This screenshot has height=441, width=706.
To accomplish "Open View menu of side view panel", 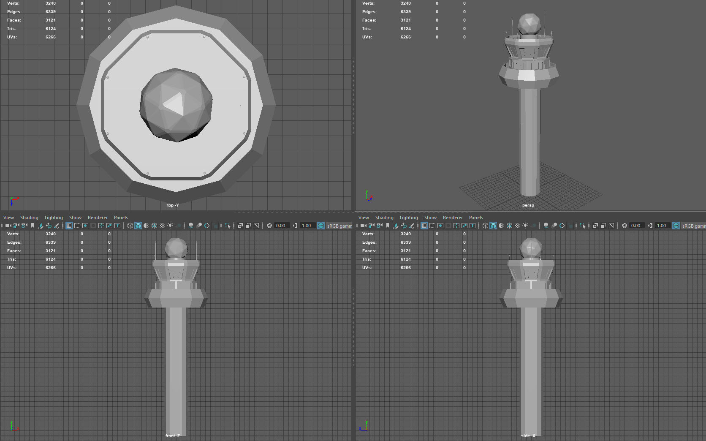I will click(364, 218).
